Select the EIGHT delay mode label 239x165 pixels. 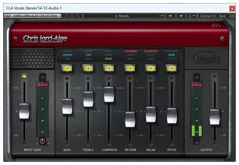tap(151, 55)
